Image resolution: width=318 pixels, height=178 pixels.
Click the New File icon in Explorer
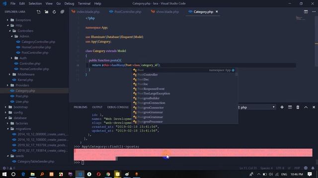[x=39, y=12]
